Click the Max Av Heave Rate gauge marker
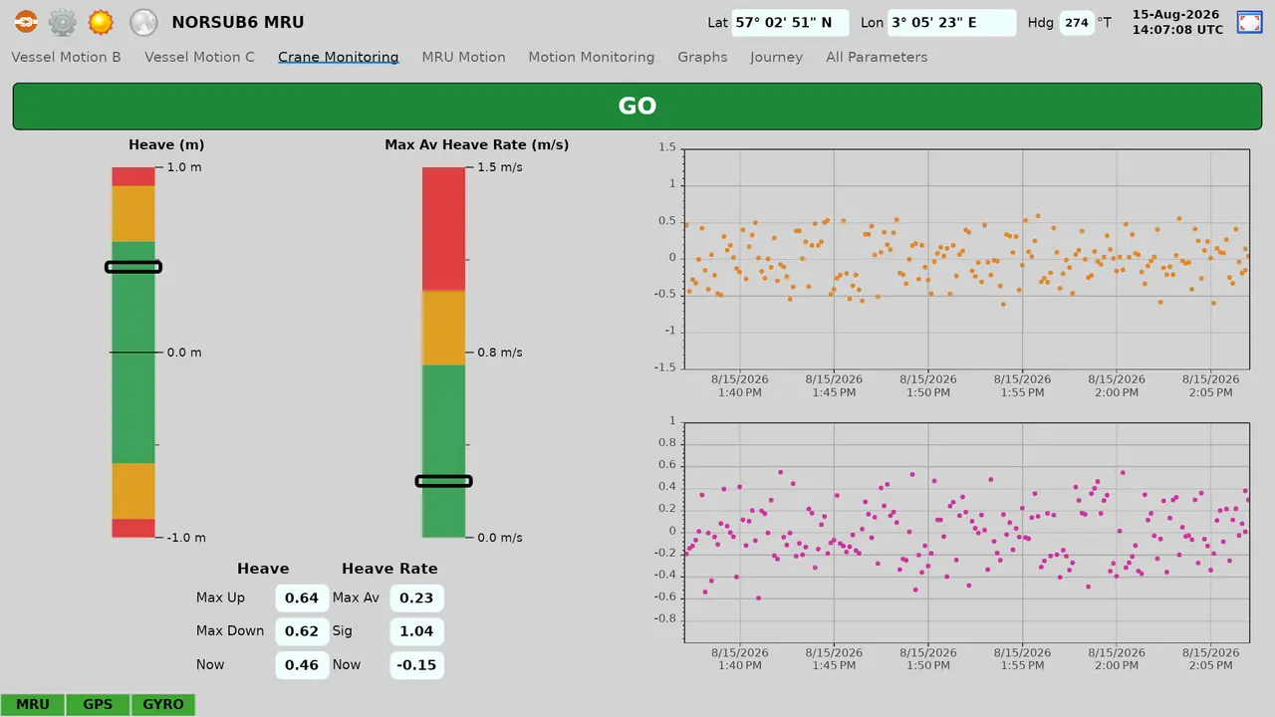 click(443, 481)
